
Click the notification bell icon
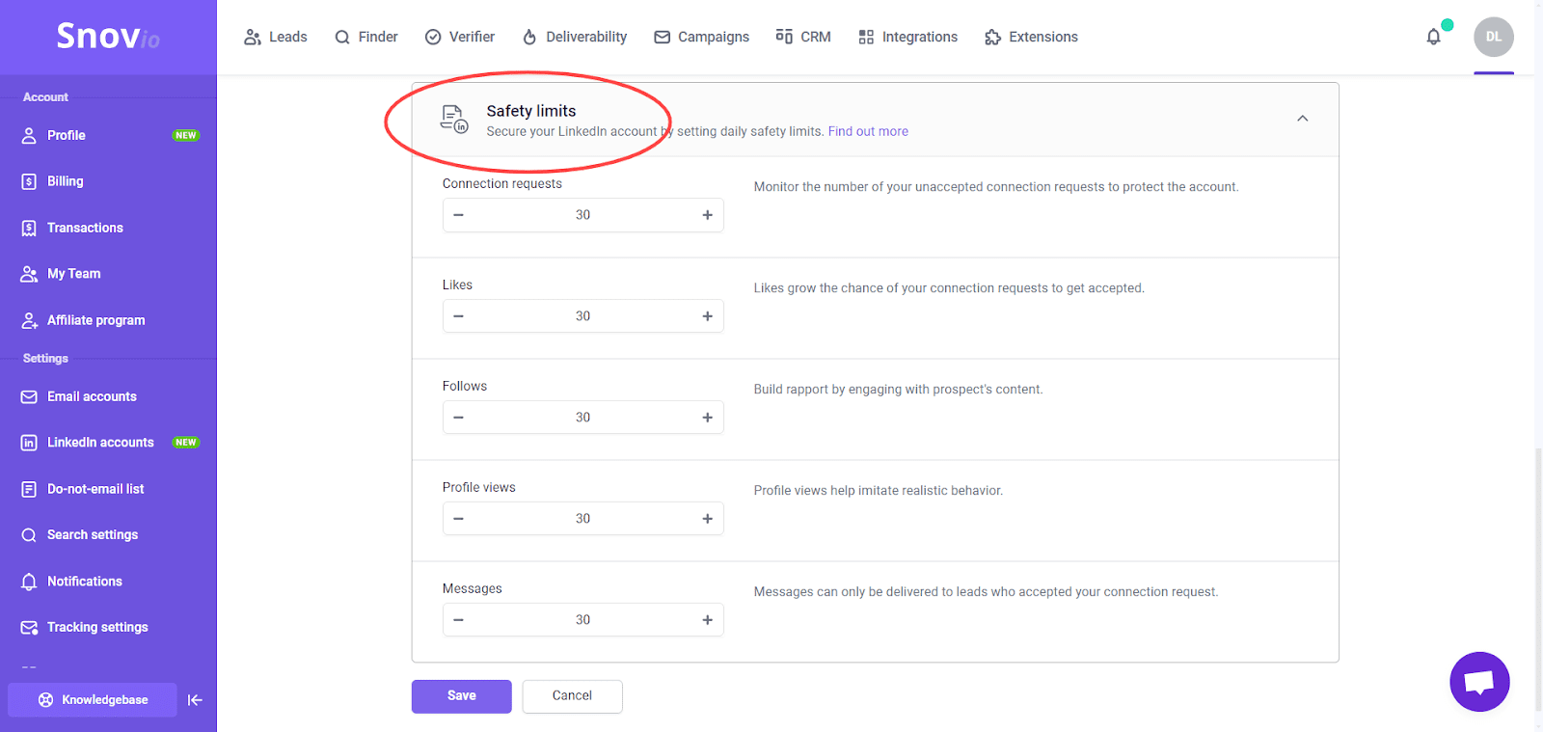(x=1433, y=37)
